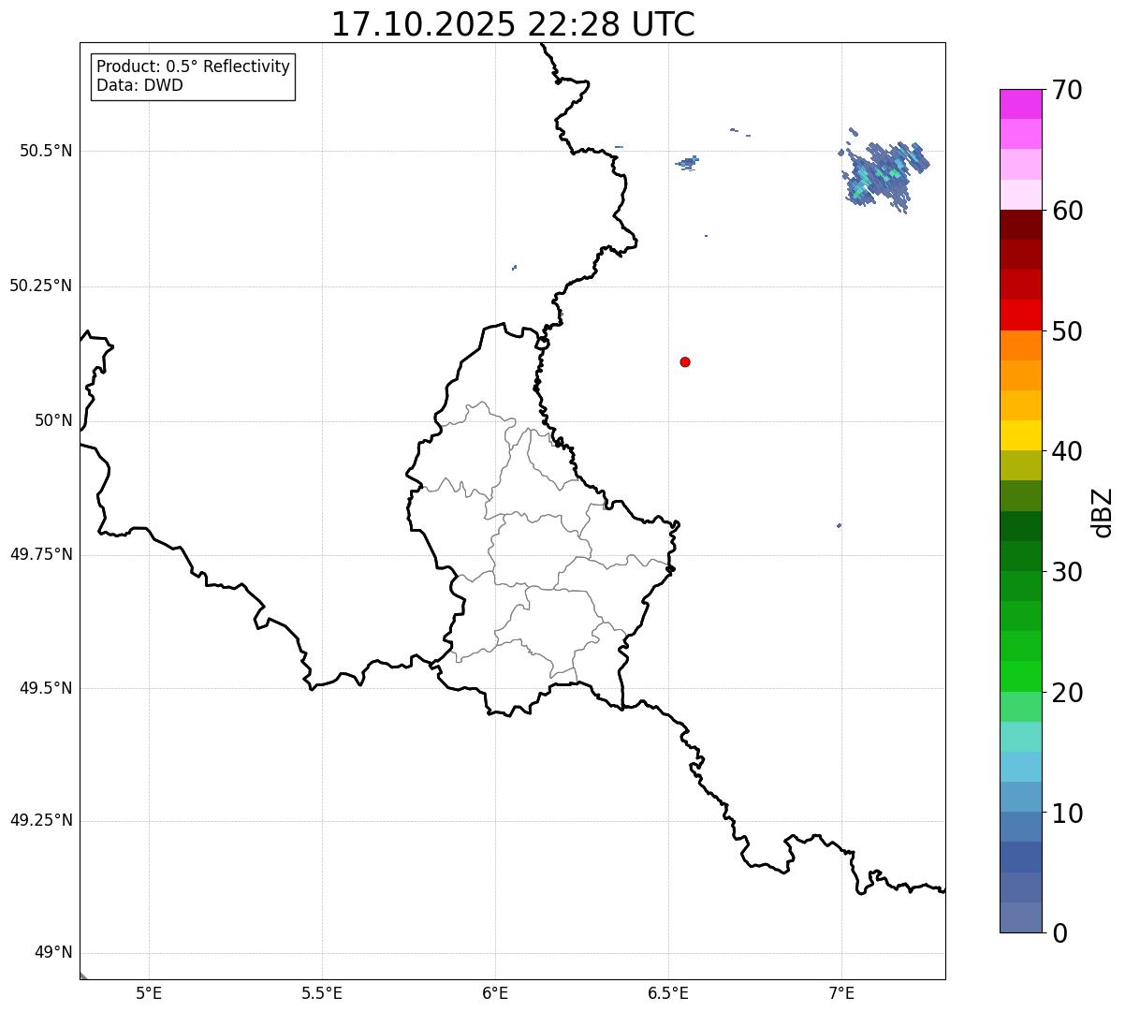Click the 10 tick label on colorbar
The image size is (1125, 1012).
(1067, 814)
